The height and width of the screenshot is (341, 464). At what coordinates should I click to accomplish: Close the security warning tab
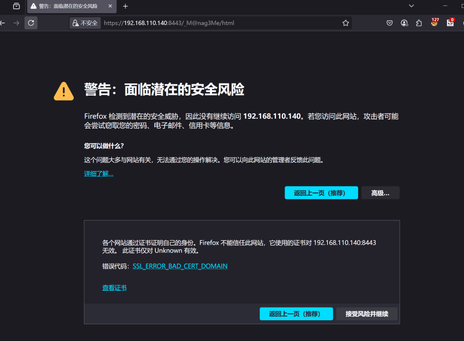point(110,6)
